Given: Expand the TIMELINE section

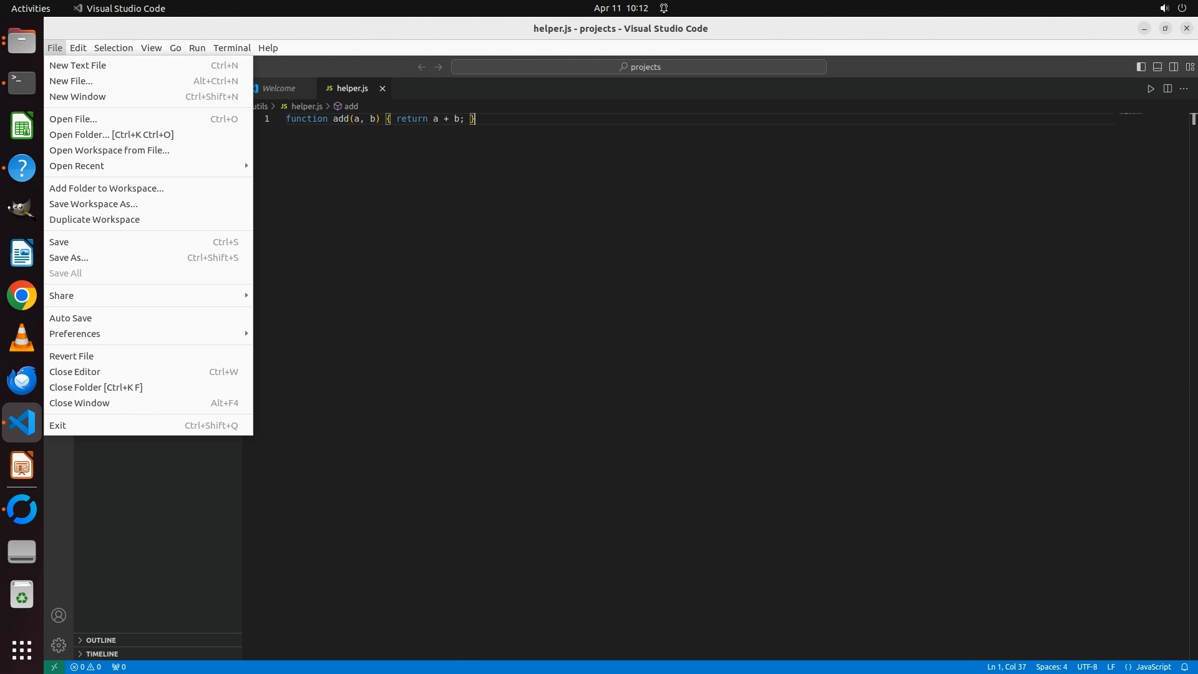Looking at the screenshot, I should coord(102,654).
